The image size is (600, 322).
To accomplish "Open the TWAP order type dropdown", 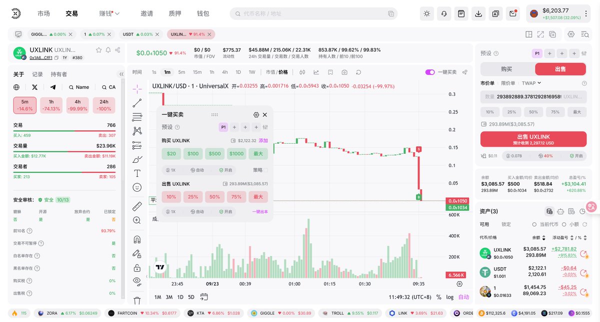I will point(531,83).
